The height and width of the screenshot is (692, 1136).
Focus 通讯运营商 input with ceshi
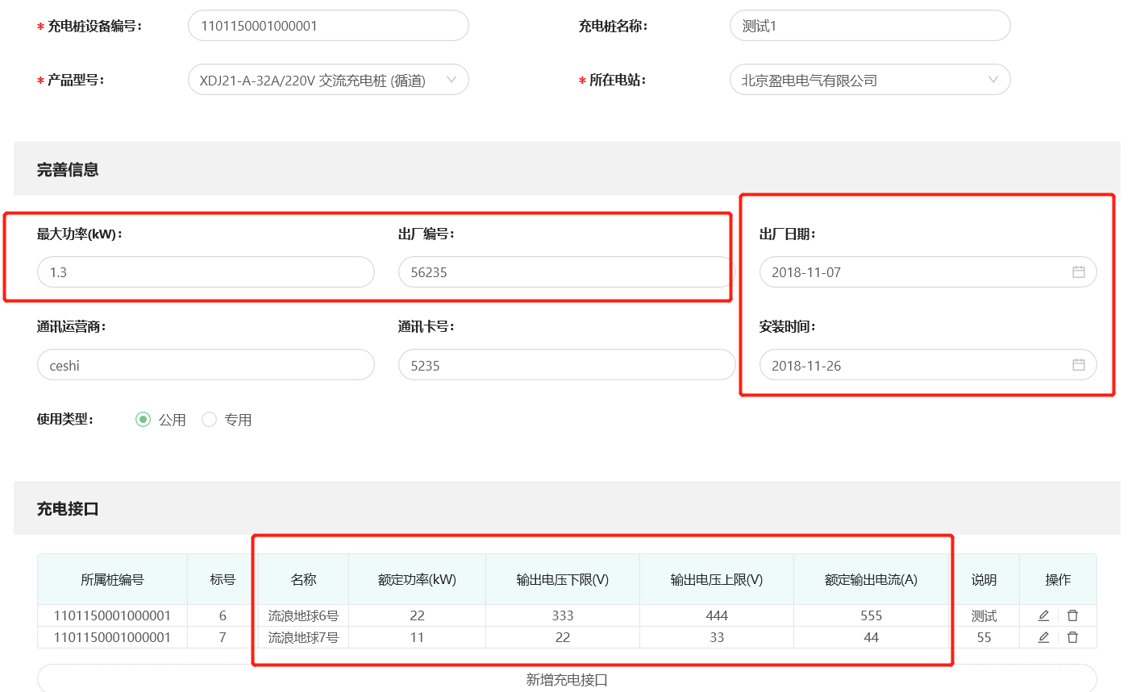coord(206,365)
